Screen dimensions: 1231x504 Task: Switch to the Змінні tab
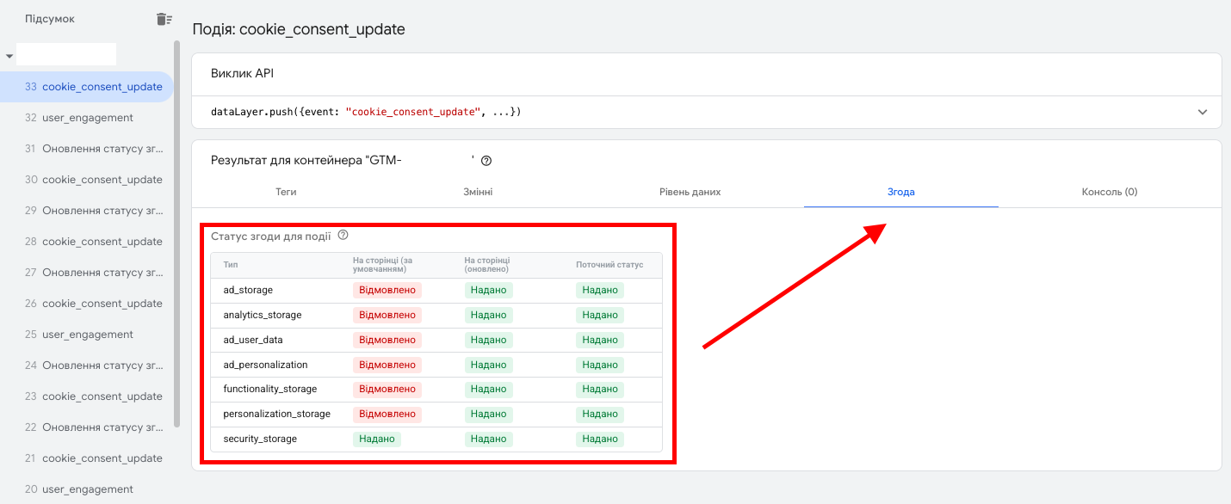tap(479, 192)
